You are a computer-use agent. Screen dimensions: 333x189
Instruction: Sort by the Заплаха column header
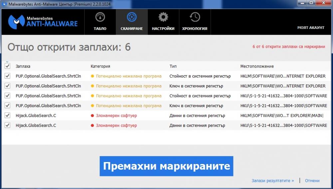tap(23, 66)
